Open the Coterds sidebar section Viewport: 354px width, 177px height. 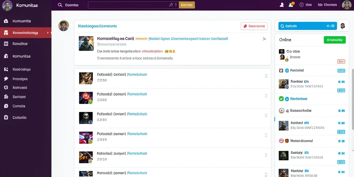click(20, 118)
